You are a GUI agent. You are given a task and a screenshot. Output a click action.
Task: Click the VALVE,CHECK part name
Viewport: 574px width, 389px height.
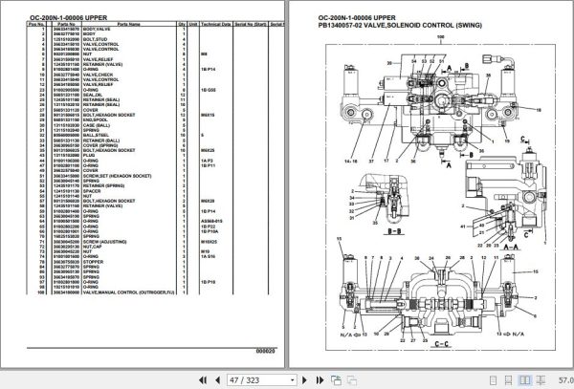pyautogui.click(x=99, y=75)
